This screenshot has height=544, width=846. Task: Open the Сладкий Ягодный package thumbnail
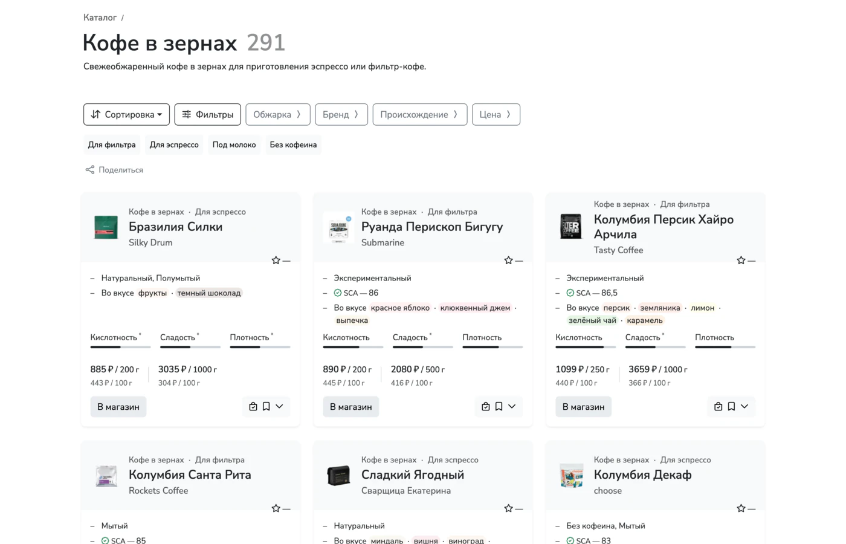coord(338,476)
